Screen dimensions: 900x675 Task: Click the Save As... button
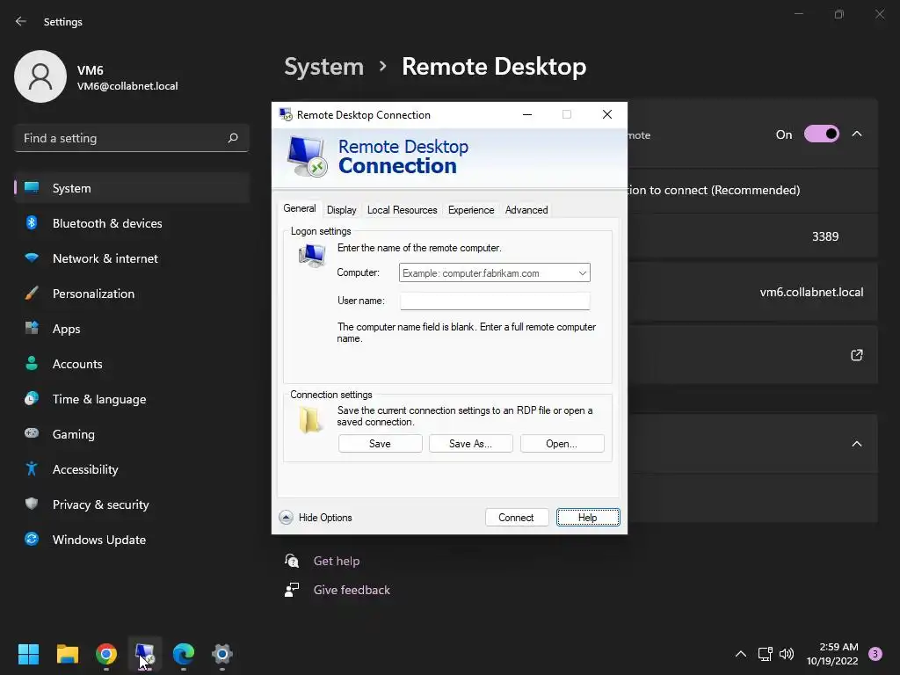point(471,444)
